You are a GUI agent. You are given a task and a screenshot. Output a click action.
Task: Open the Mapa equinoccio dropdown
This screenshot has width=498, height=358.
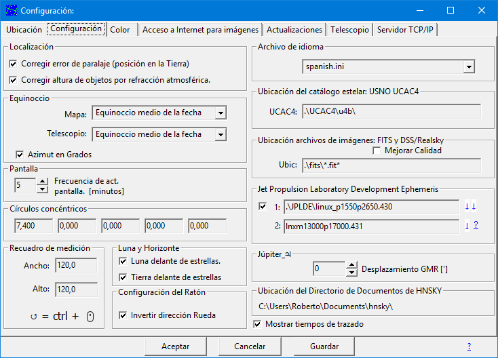click(219, 113)
